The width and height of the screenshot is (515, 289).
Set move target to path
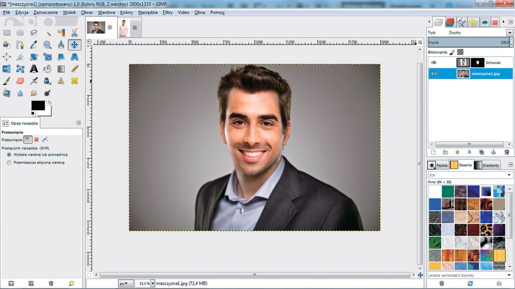pyautogui.click(x=45, y=140)
